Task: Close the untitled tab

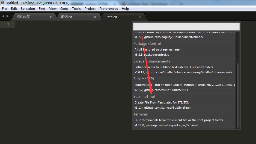Action: [x=139, y=17]
